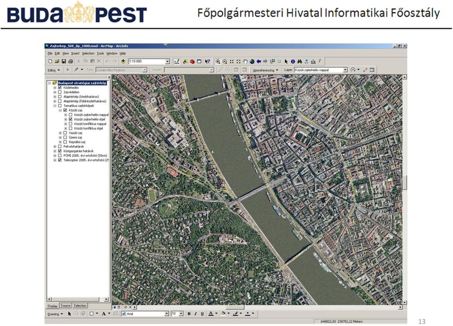Select Budapest stratégiai zajtérkép data frame
The height and width of the screenshot is (326, 453).
click(82, 83)
